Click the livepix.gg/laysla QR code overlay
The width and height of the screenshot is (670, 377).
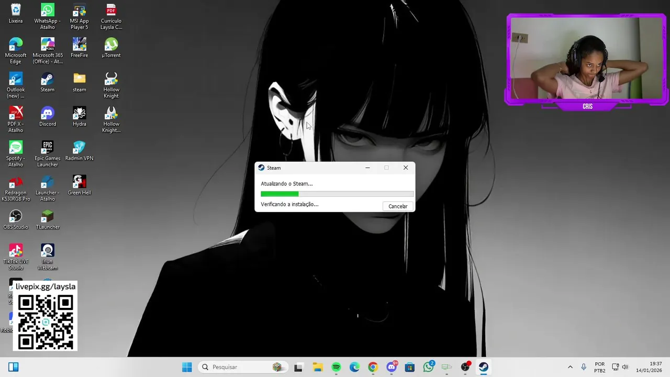pyautogui.click(x=46, y=316)
